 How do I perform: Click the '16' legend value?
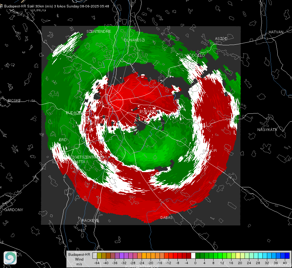[x=231, y=263]
